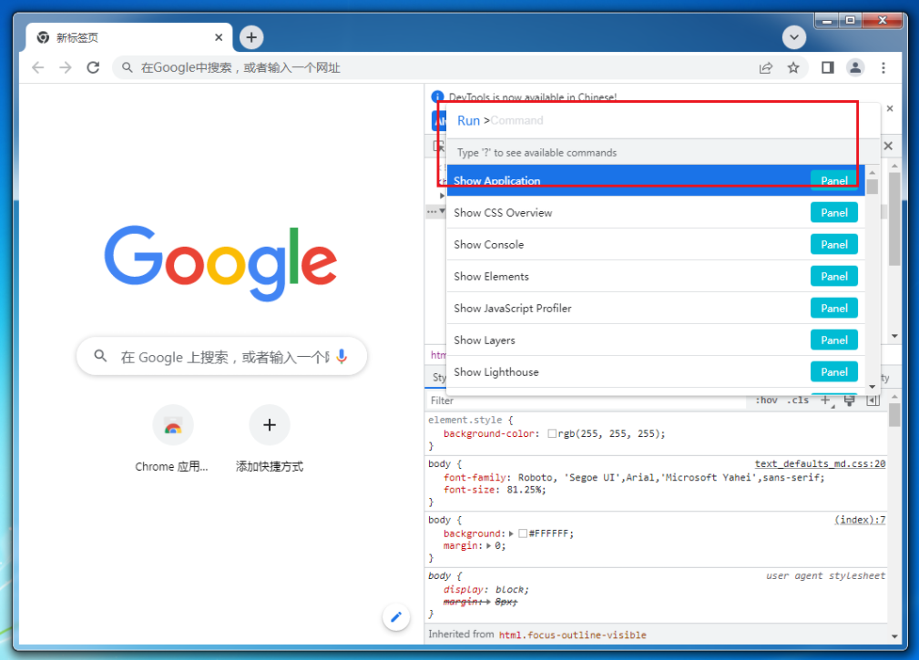Open Chrome's three-dot menu
919x660 pixels.
coord(883,68)
